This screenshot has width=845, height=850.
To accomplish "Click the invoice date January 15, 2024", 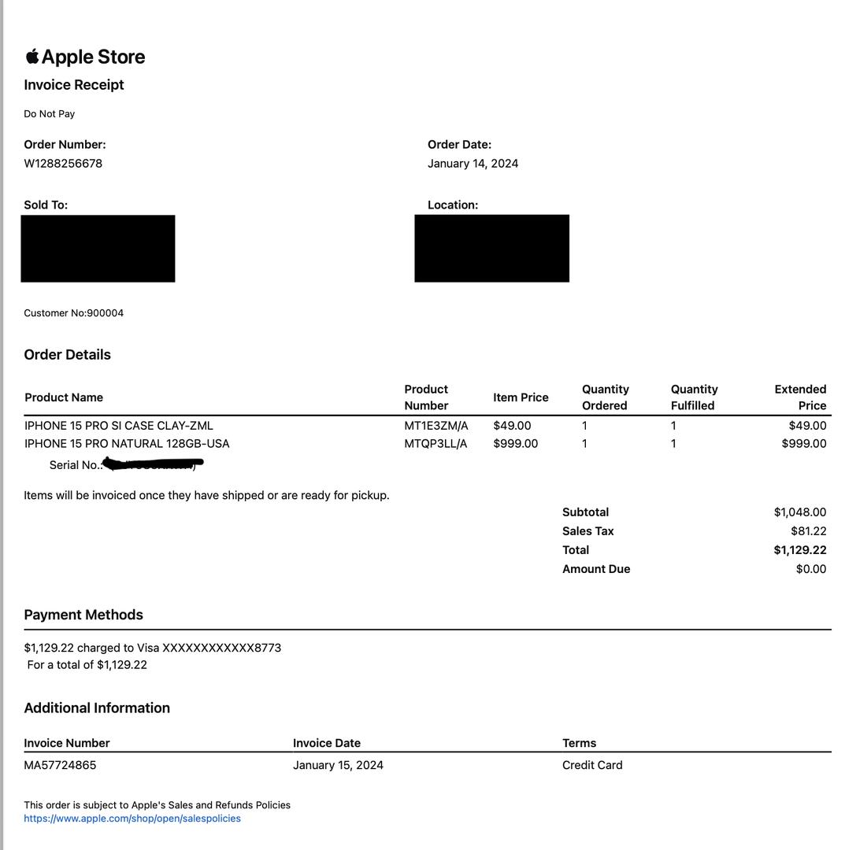I will [x=338, y=765].
